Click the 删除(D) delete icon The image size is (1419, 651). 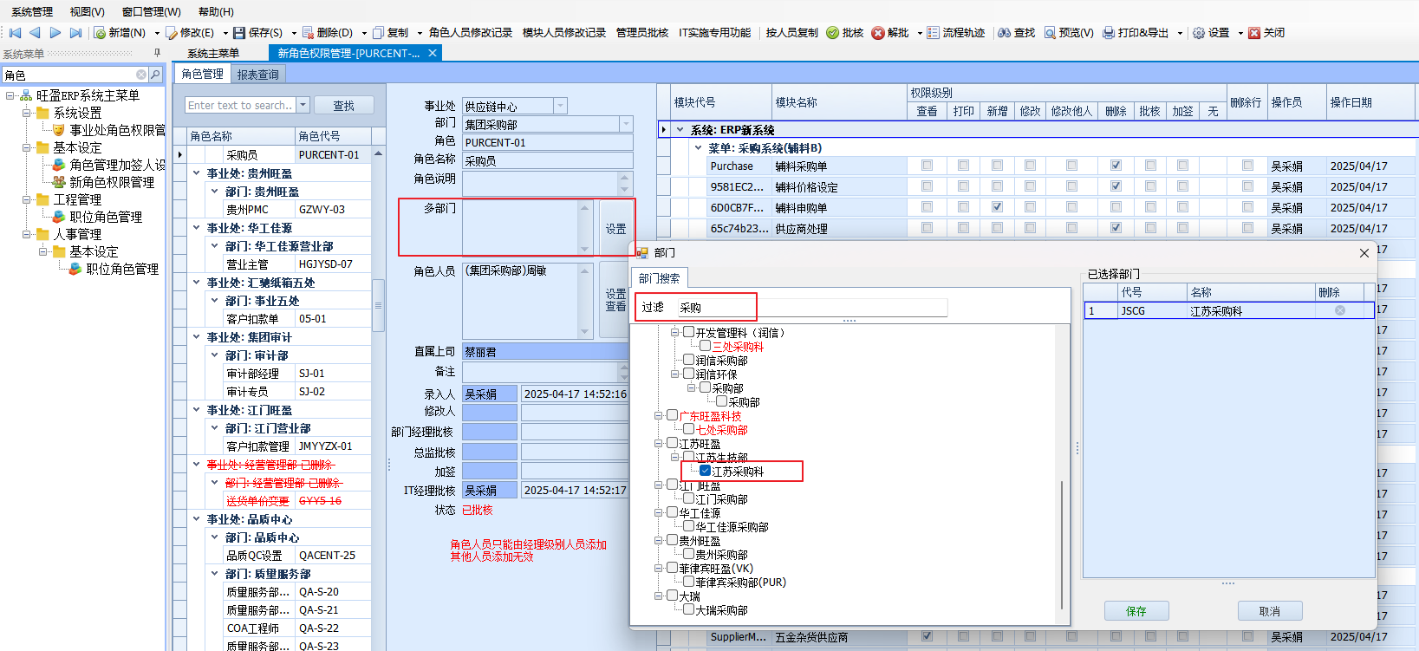(x=308, y=33)
